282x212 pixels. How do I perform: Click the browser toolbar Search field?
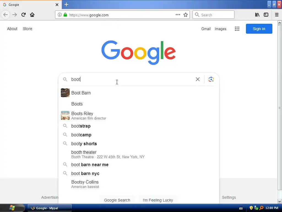tap(213, 15)
